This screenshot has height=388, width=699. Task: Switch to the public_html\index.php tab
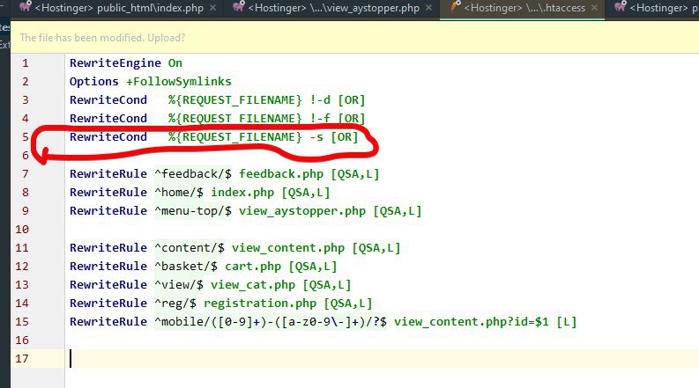pos(119,8)
